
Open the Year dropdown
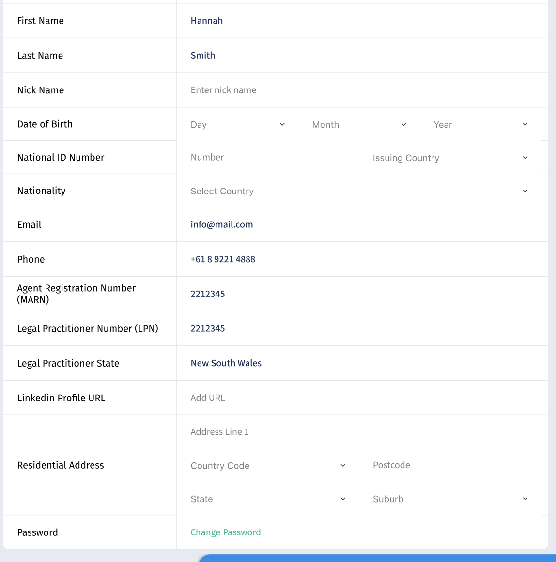click(480, 125)
